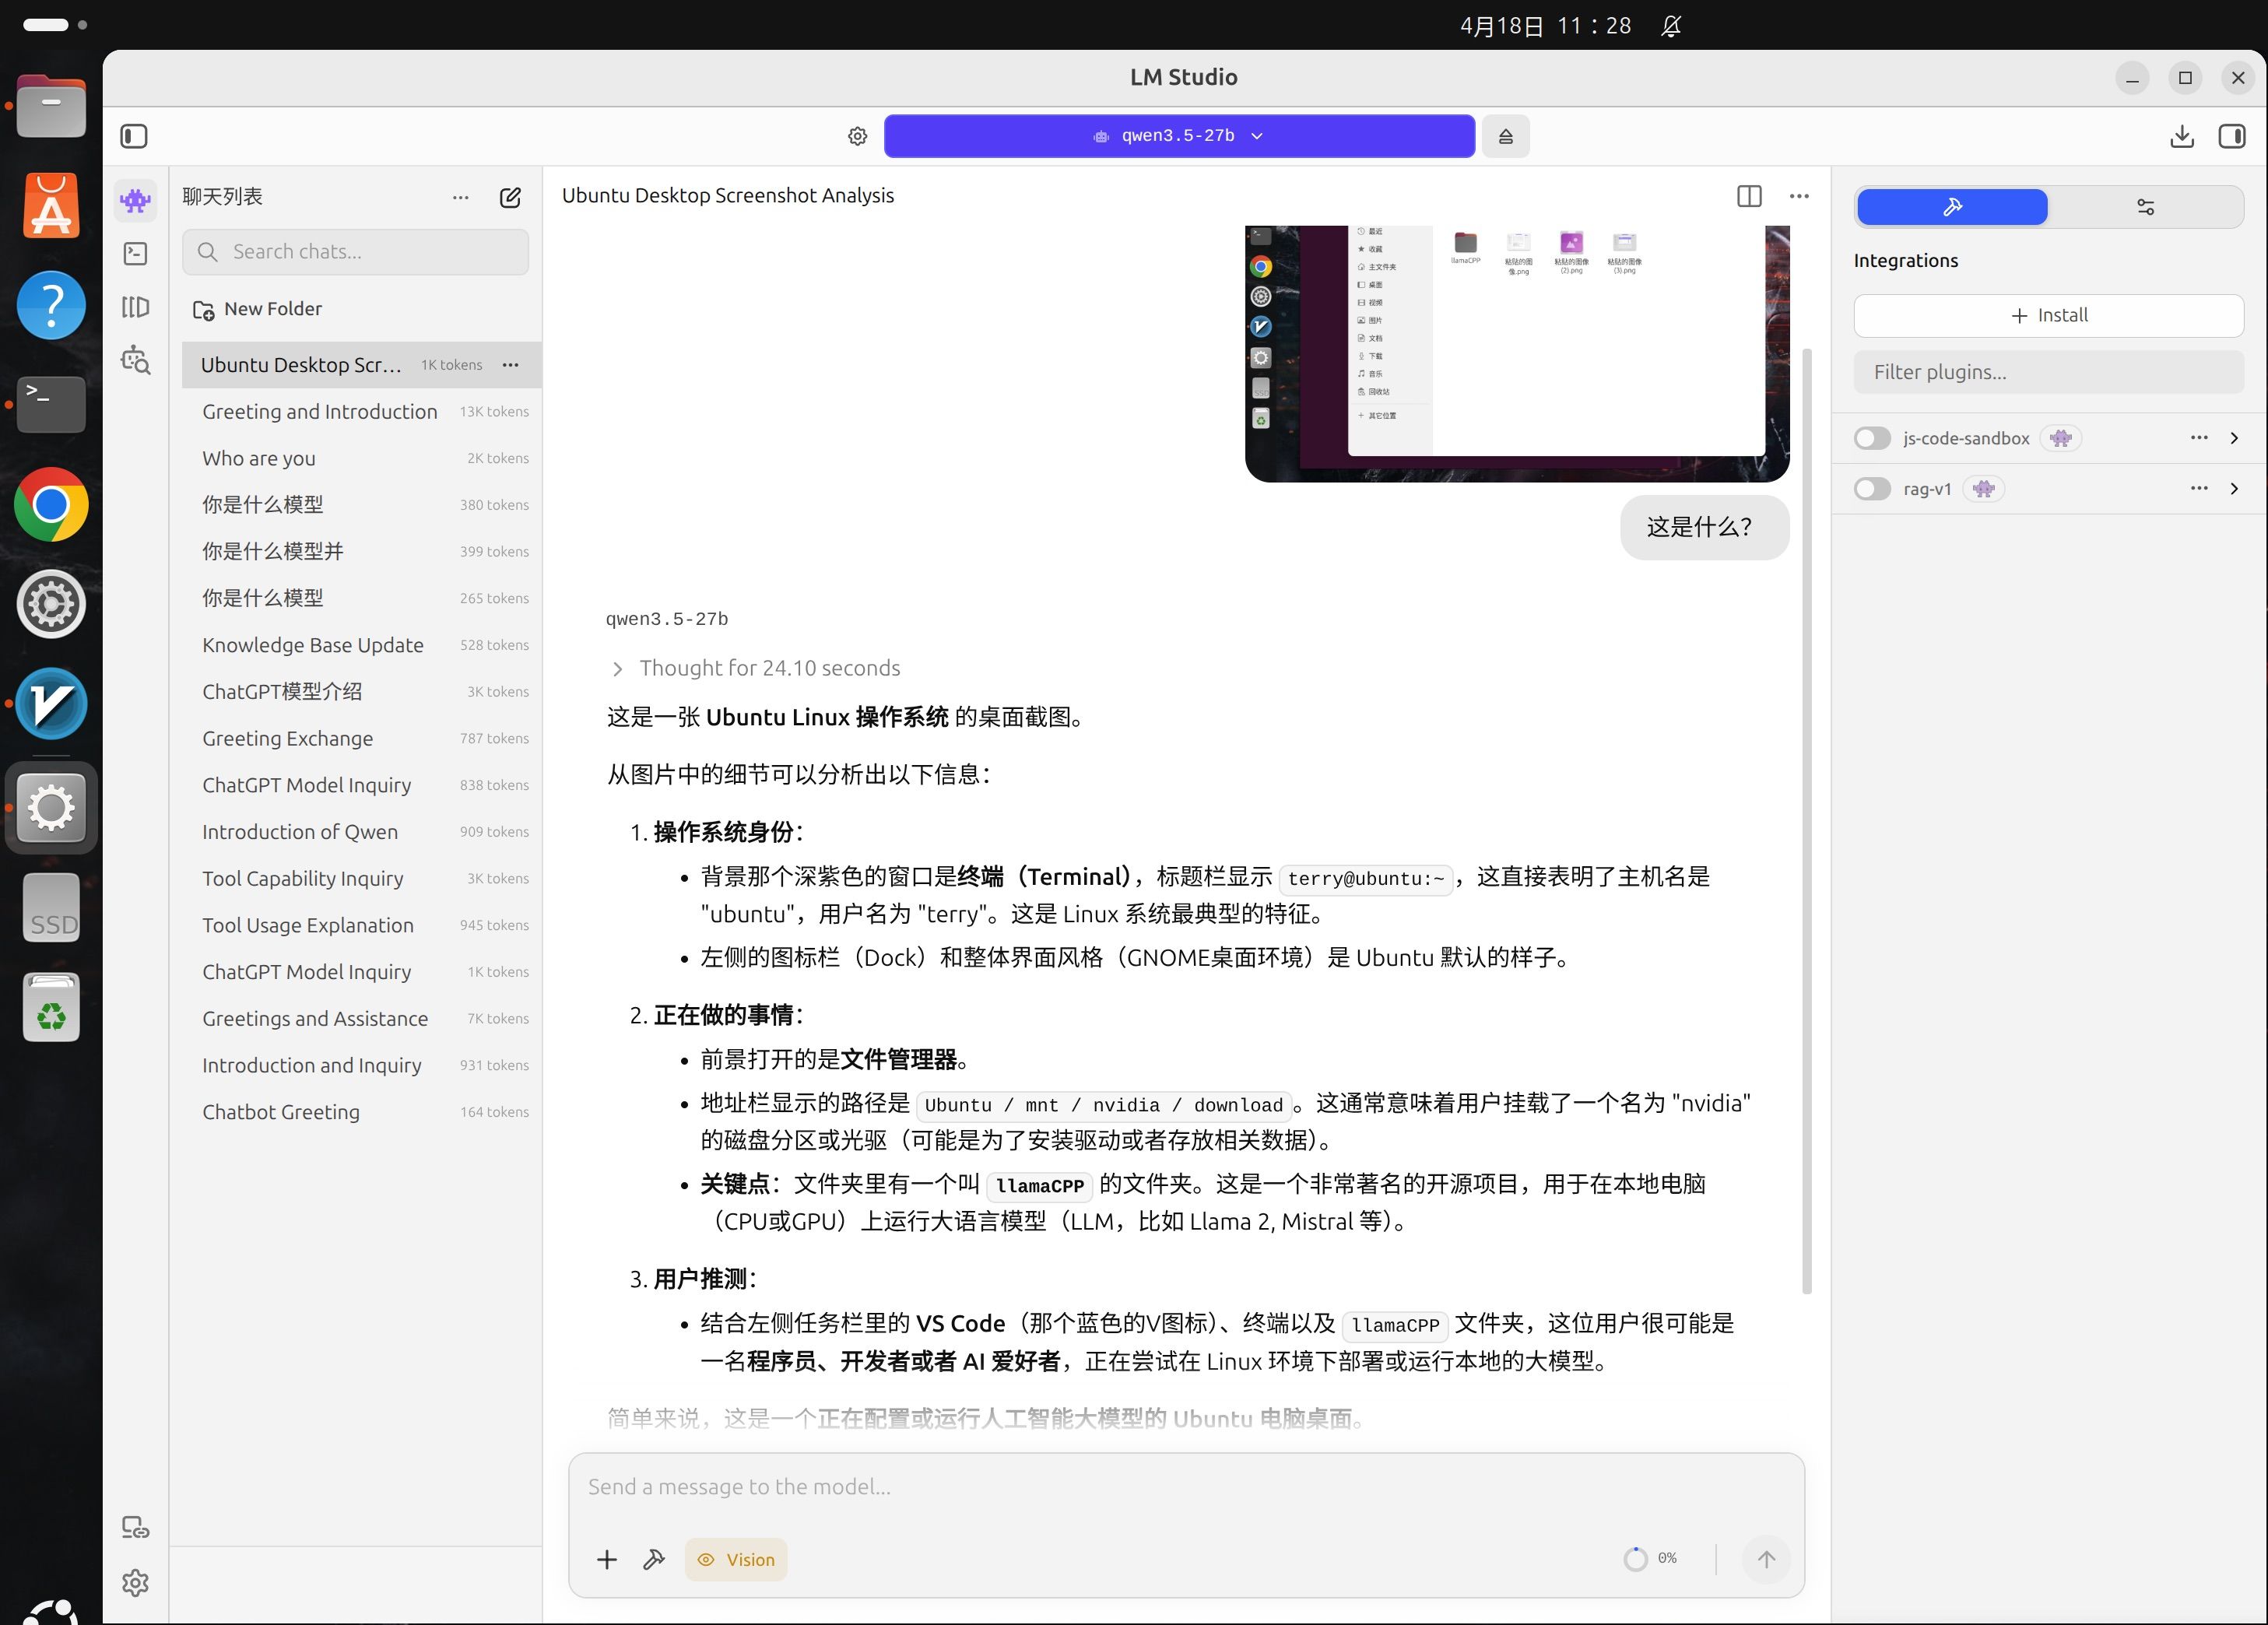
Task: Open the Discover model search icon
Action: tap(135, 360)
